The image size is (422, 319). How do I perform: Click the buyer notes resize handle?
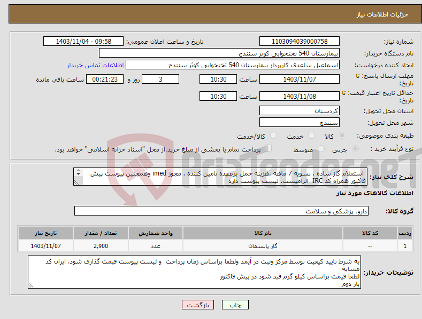click(x=31, y=285)
